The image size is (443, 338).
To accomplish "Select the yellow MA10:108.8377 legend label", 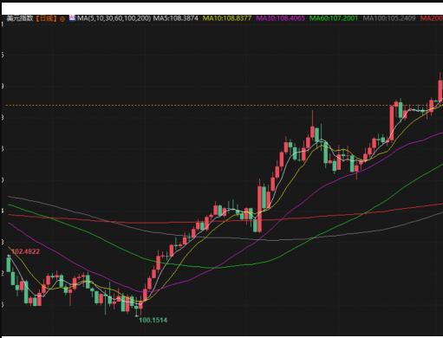I will 227,18.
